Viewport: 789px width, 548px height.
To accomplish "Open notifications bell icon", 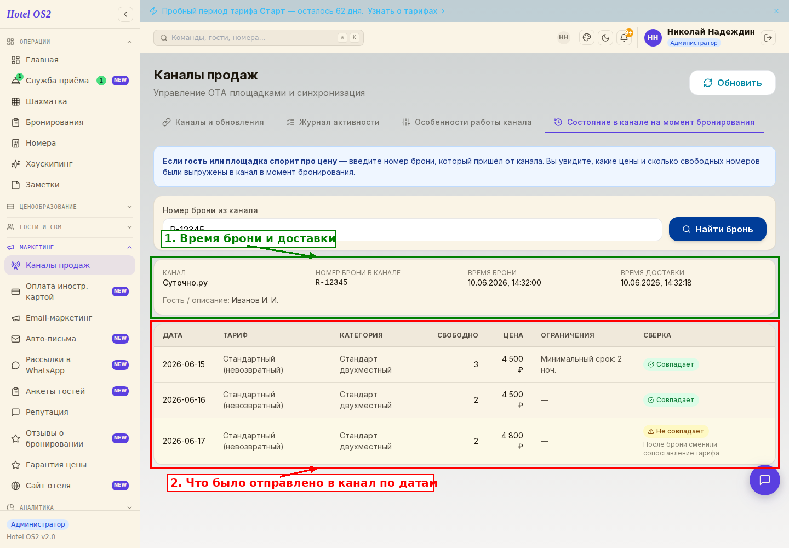I will [x=624, y=38].
